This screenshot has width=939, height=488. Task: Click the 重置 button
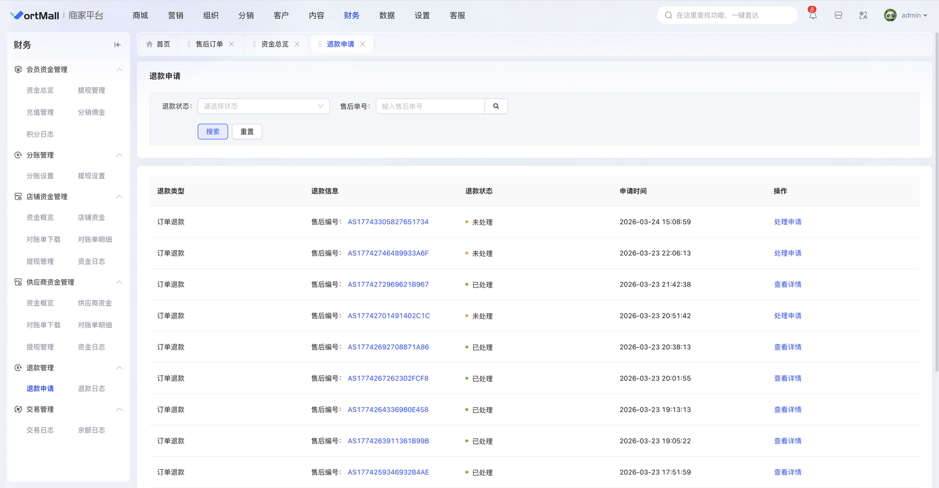click(247, 132)
